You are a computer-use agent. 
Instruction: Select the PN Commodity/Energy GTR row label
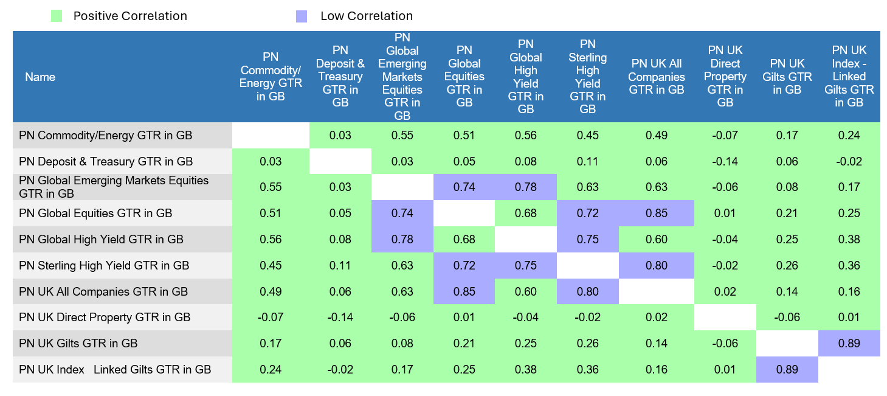106,136
